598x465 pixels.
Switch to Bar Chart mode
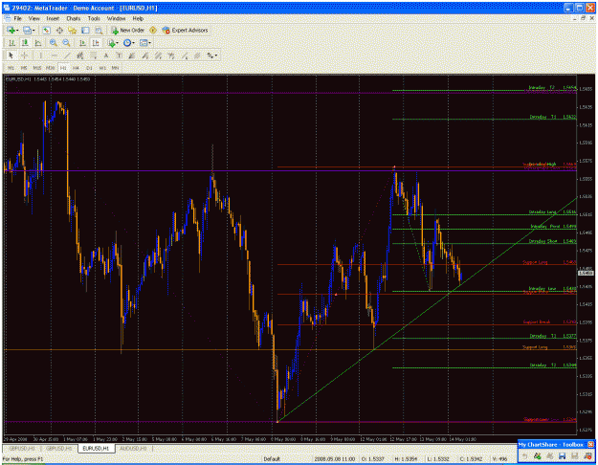(x=11, y=43)
